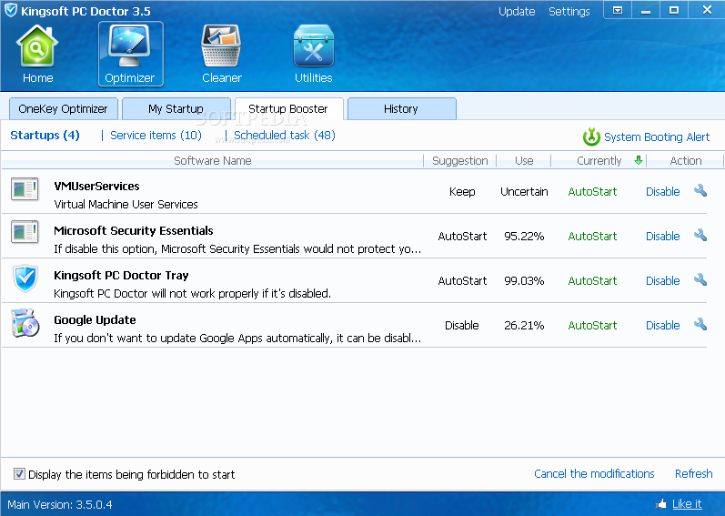This screenshot has width=725, height=516.
Task: Click the Like it link
Action: [x=687, y=504]
